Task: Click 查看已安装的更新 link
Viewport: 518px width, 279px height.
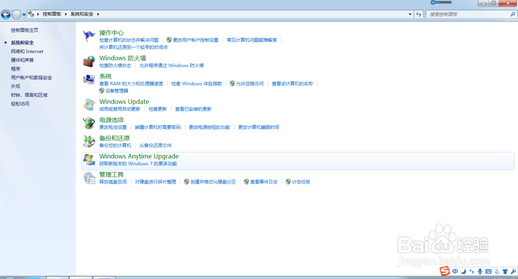Action: click(193, 109)
